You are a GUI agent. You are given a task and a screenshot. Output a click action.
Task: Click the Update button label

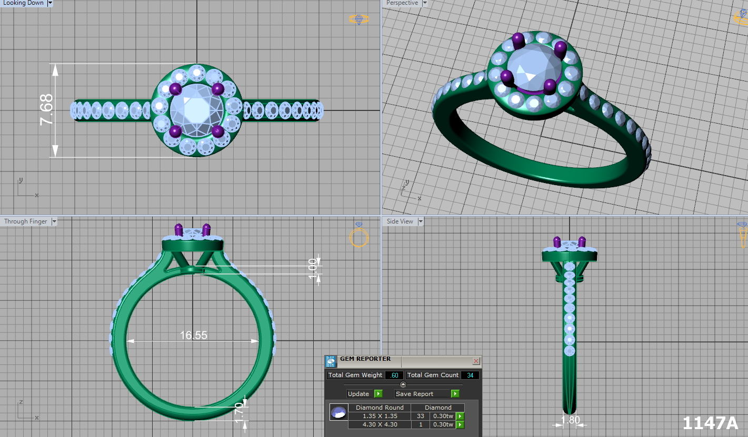click(x=358, y=394)
